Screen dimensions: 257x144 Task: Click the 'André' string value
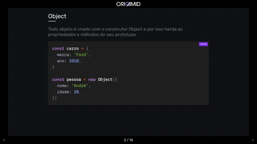pos(80,86)
